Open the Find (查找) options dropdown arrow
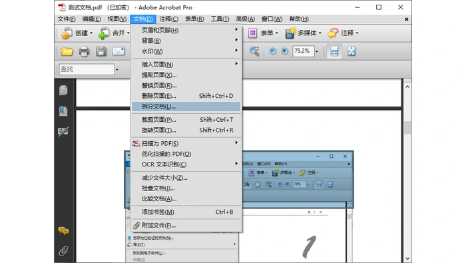 tap(116, 69)
